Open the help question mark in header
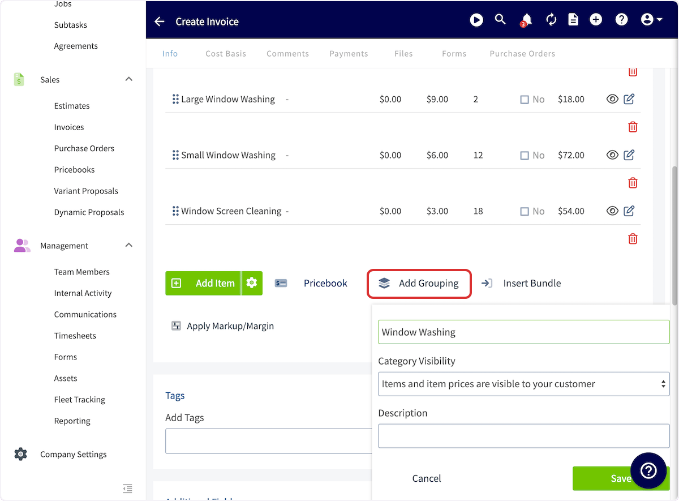This screenshot has width=679, height=501. coord(622,20)
